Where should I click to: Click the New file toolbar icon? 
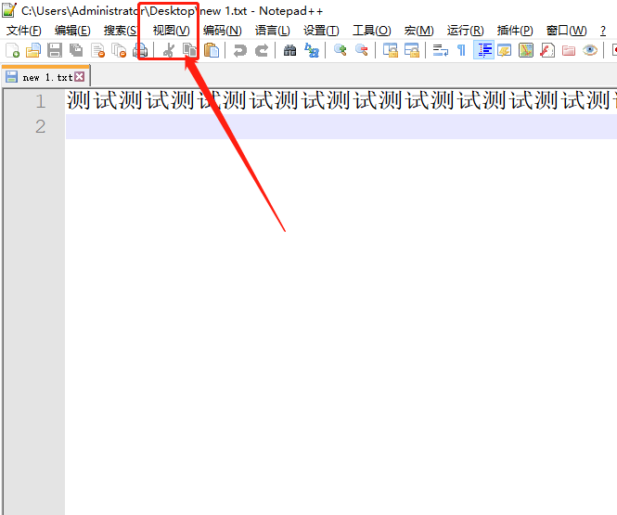pos(13,50)
